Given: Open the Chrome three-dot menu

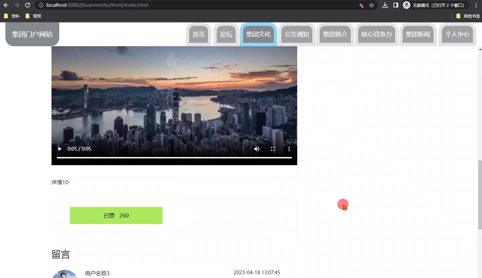Looking at the screenshot, I should point(476,5).
